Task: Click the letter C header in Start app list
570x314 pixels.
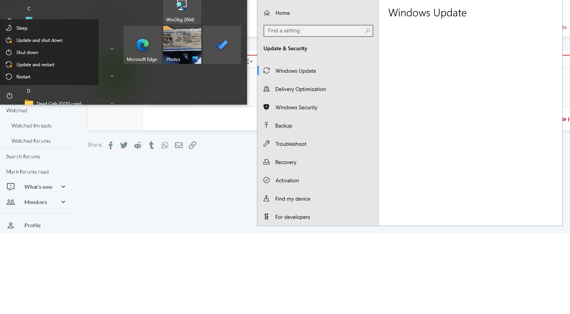Action: pos(29,9)
